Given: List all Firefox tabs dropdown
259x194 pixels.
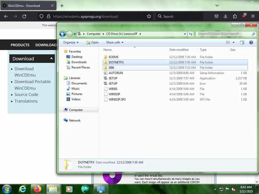Looking at the screenshot, I should 217,6.
